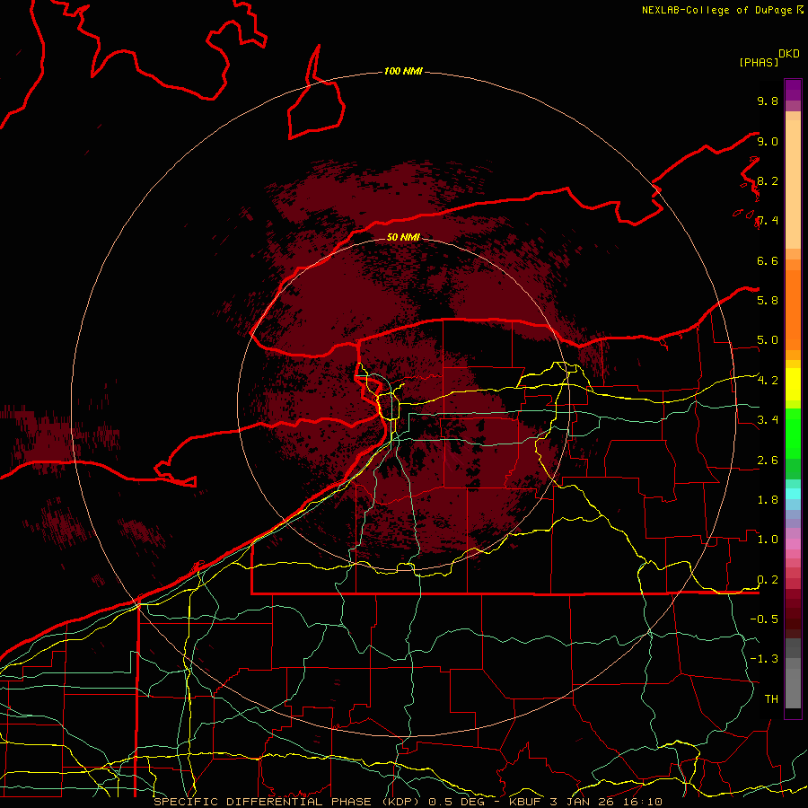Click the 100 NMI range ring label
Viewport: 808px width, 808px height.
tap(403, 71)
